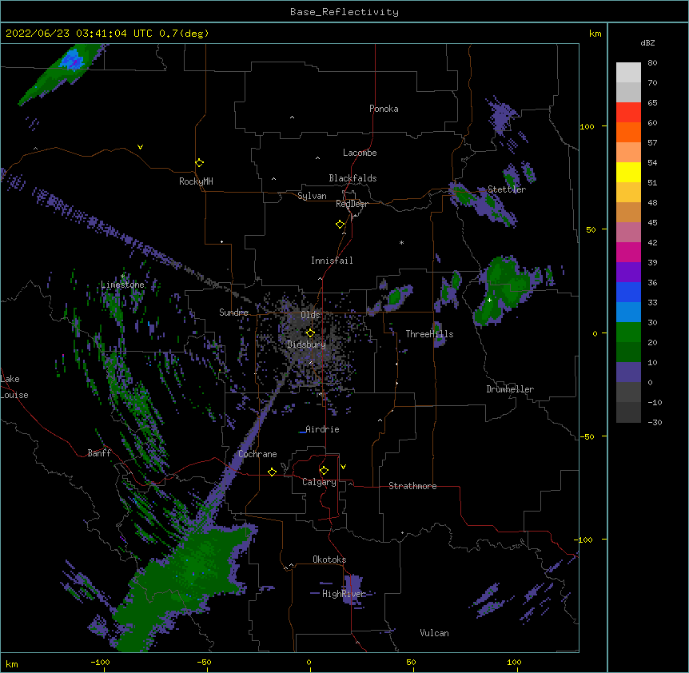The image size is (689, 673).
Task: Click the light gray 70-80 dBZ legend swatch
Action: pos(628,73)
